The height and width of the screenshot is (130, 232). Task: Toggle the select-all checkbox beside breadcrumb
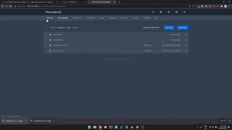coord(46,28)
